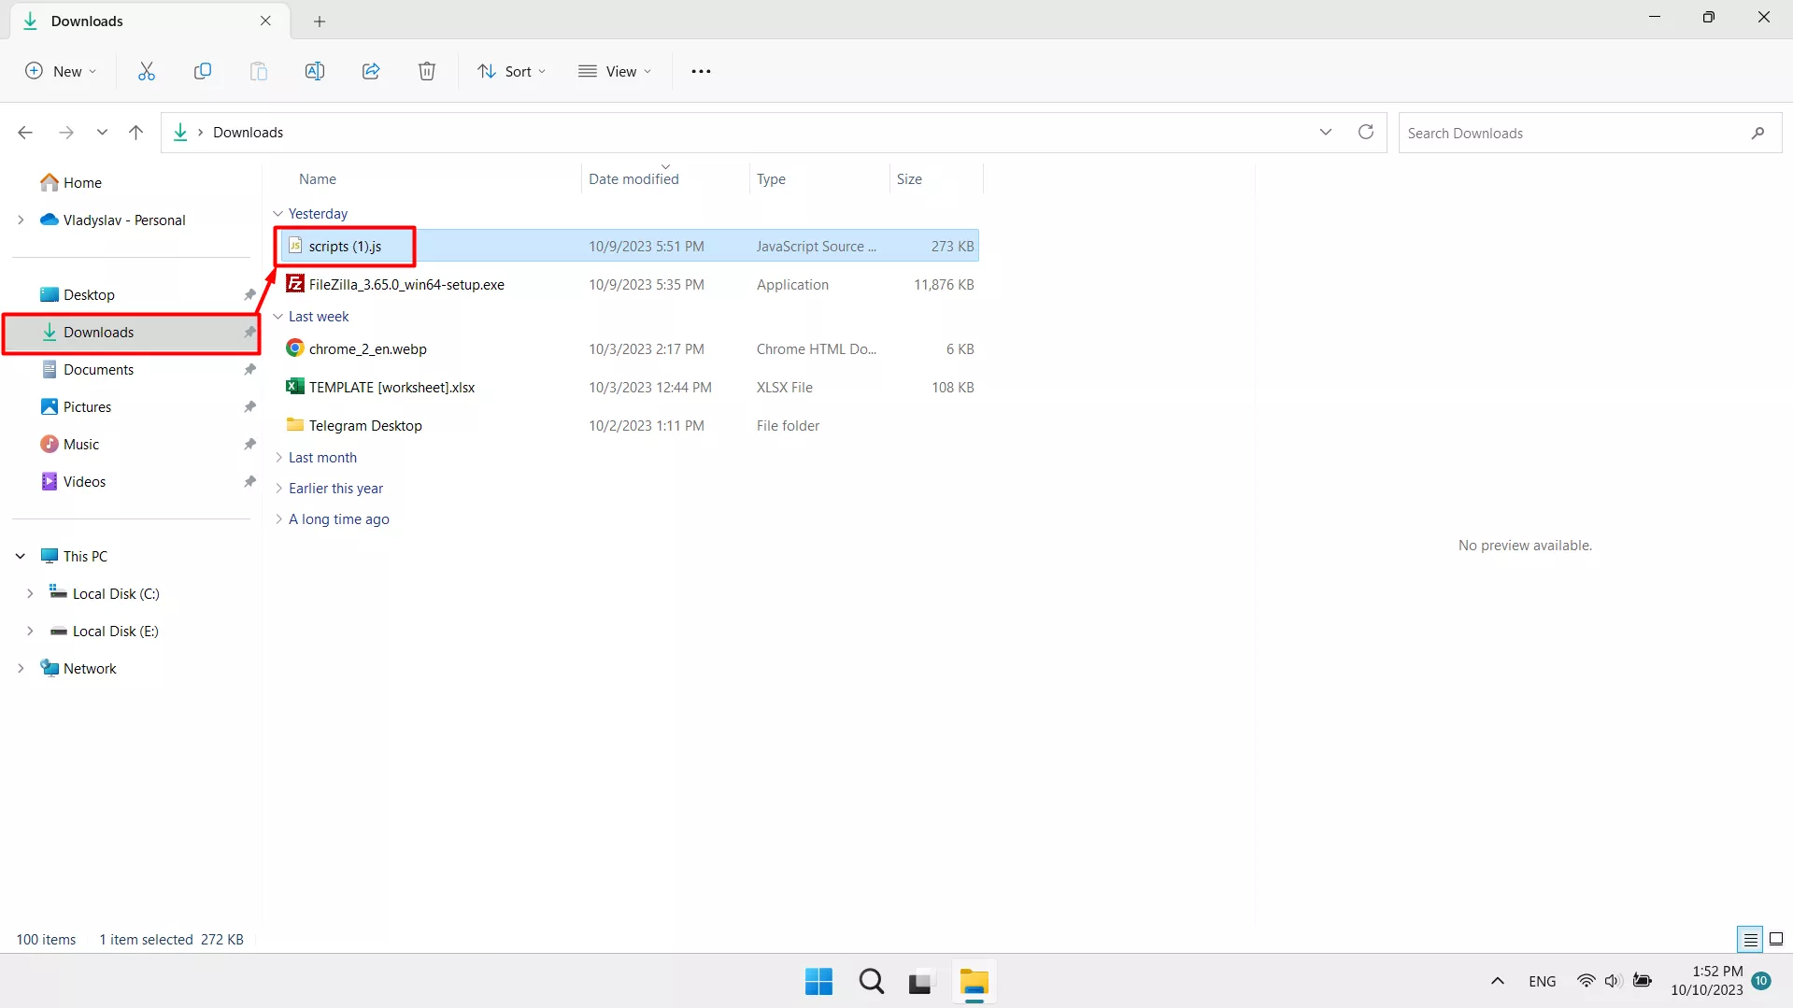The image size is (1793, 1008).
Task: Select FileZilla setup exe file
Action: (x=406, y=285)
